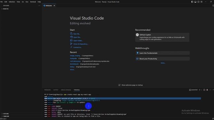The height and width of the screenshot is (120, 214).
Task: Select the TERMINAL panel tab
Action: pos(77,90)
